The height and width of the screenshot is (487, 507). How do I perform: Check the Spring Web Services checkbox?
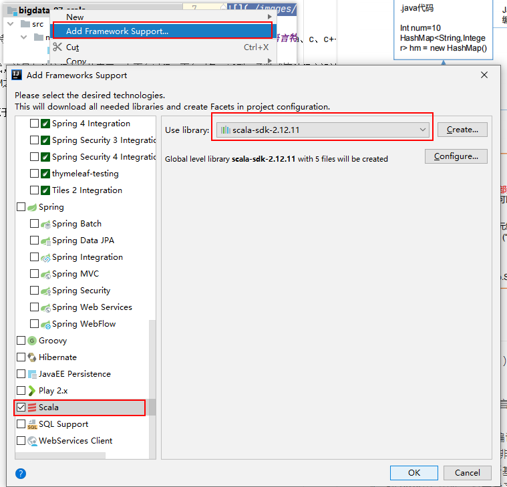click(34, 307)
